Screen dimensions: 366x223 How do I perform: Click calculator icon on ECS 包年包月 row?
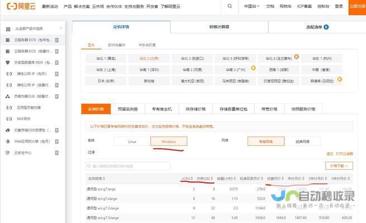tap(57, 40)
